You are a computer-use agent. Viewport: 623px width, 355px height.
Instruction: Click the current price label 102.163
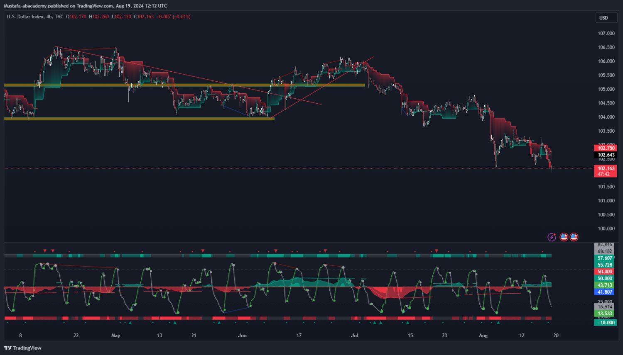(606, 169)
